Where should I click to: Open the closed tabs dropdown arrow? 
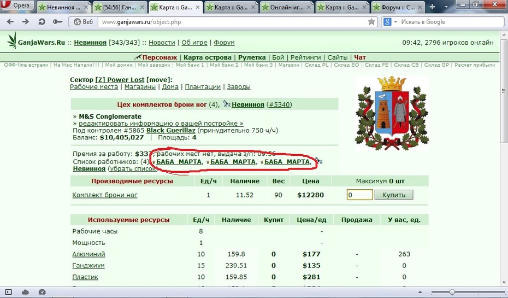point(446,7)
